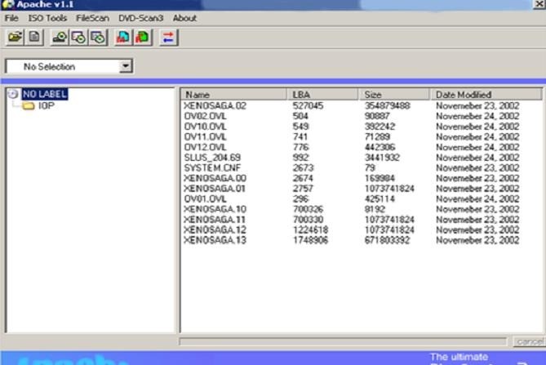
Task: Select file OV02.OVL
Action: pos(205,116)
